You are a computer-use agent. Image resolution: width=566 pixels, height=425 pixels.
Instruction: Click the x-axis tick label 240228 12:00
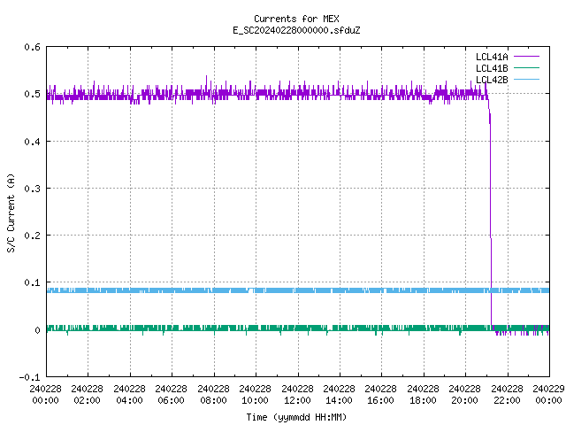297,395
